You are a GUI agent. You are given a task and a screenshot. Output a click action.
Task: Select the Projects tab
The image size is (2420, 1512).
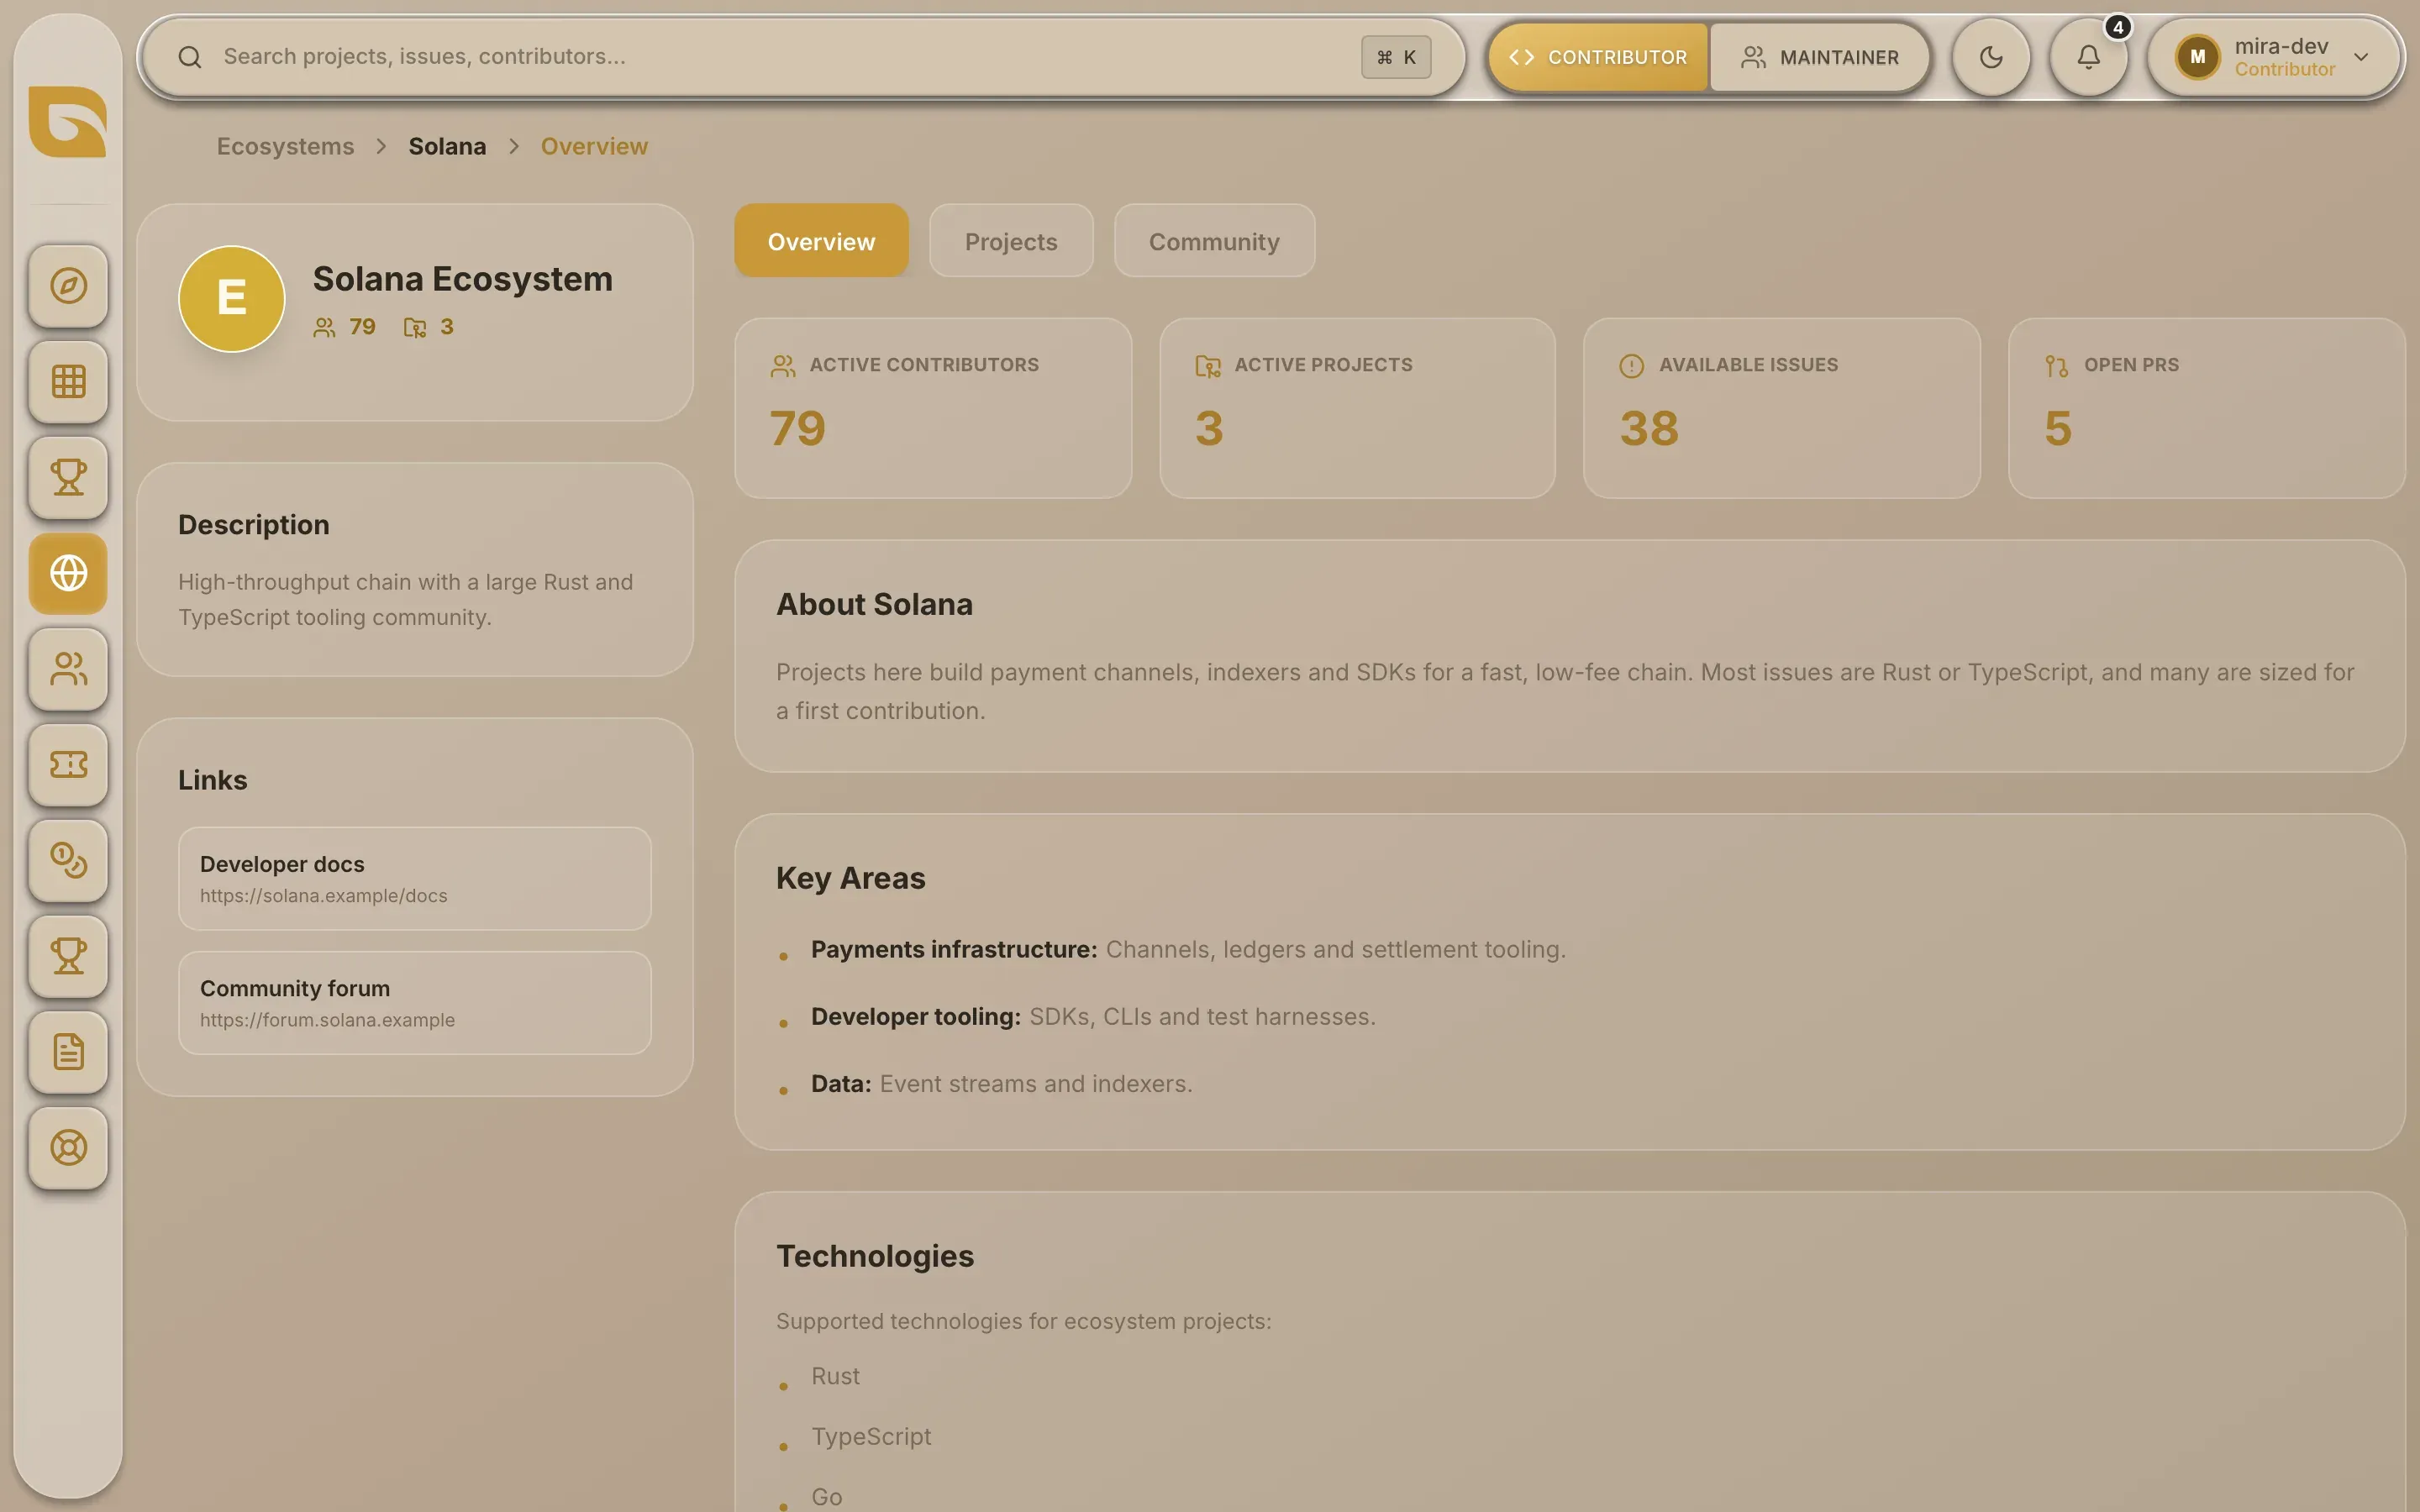point(1011,241)
